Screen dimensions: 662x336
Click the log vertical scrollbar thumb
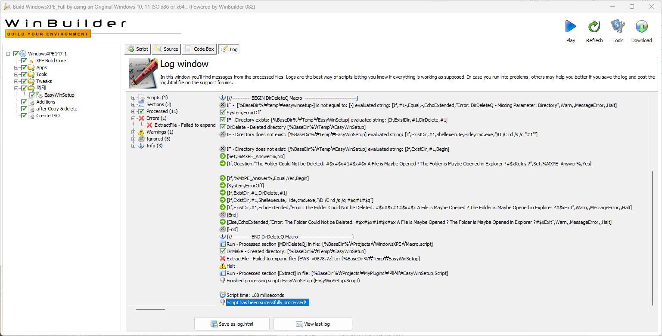tap(653, 238)
